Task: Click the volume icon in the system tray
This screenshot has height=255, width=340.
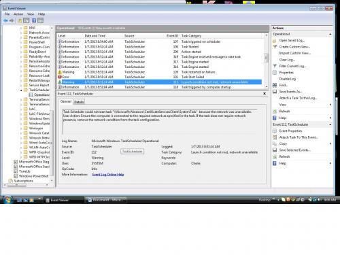Action: pos(320,200)
